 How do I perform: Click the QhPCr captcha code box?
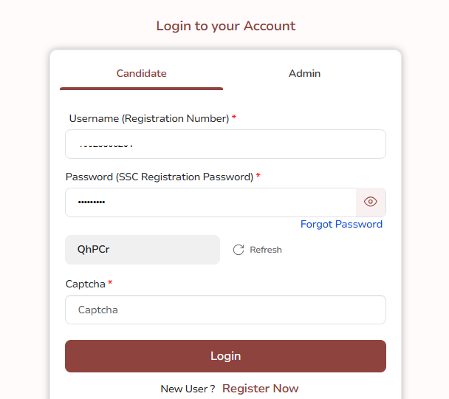point(143,250)
